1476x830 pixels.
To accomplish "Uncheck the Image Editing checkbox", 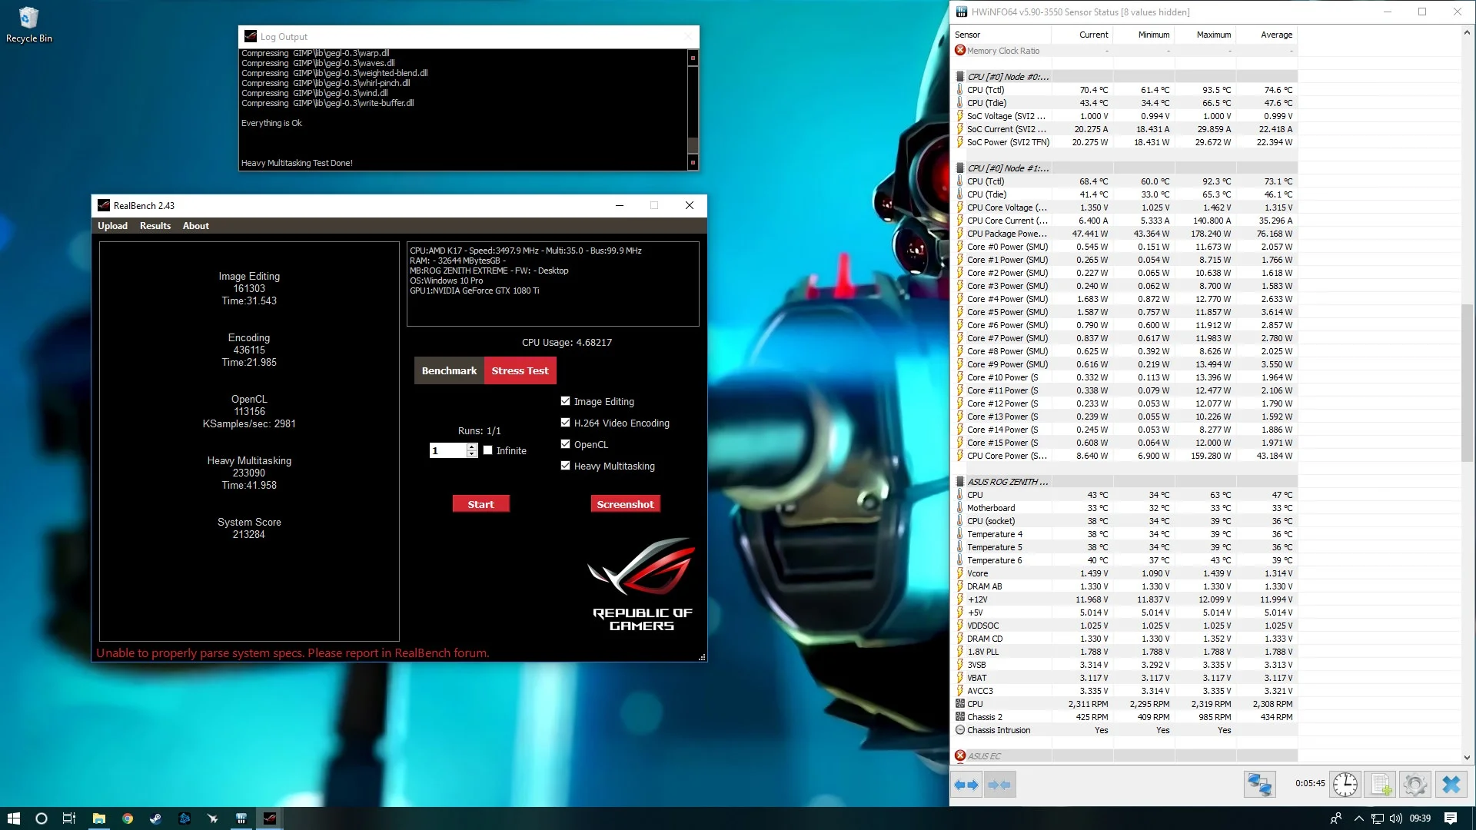I will 566,401.
